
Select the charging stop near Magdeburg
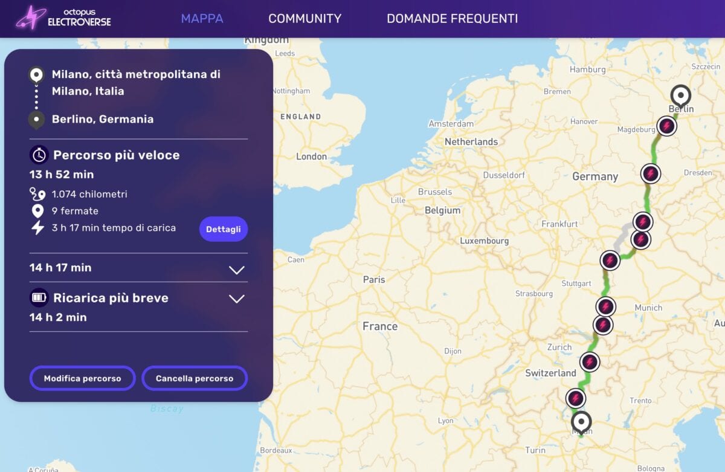point(666,126)
